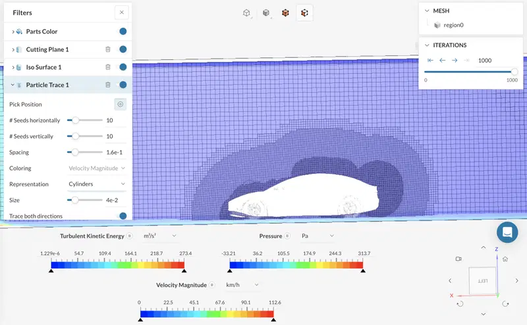Open Velocity Magnitude km/h unit dropdown
Viewport: 527px width, 325px height.
coord(242,285)
